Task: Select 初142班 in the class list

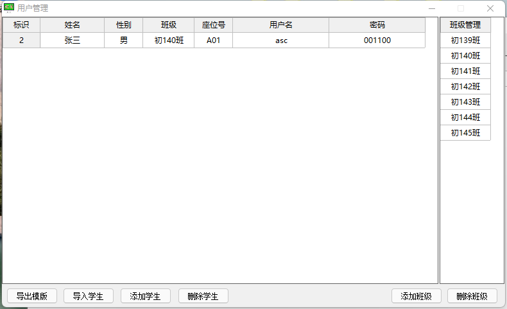Action: point(465,86)
